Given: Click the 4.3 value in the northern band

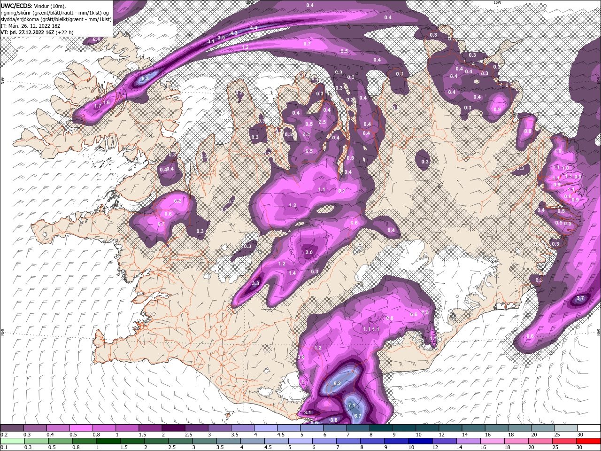Looking at the screenshot, I should click(x=234, y=32).
